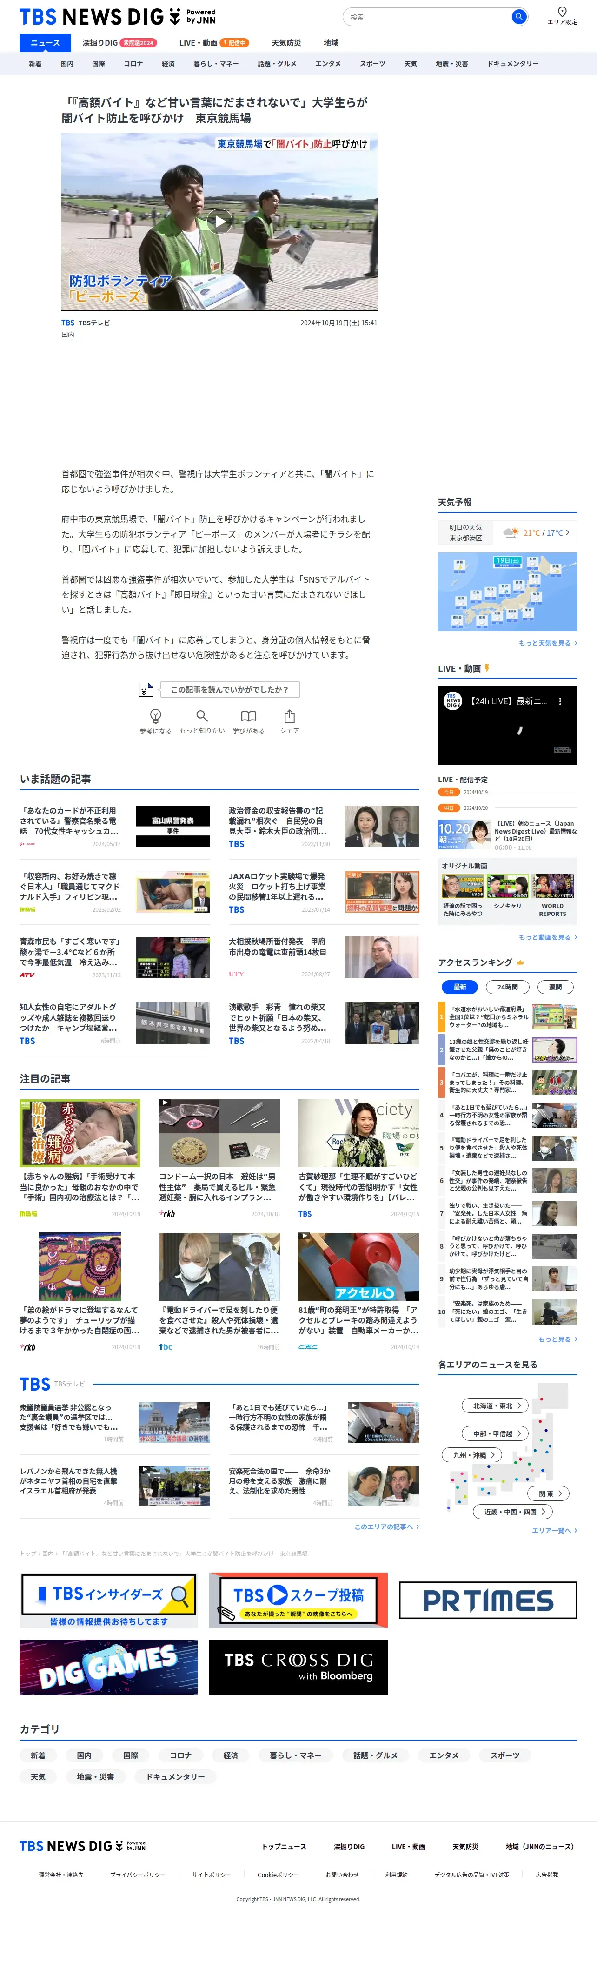This screenshot has width=597, height=1964.
Task: Expand the 関東 area button
Action: (548, 1494)
